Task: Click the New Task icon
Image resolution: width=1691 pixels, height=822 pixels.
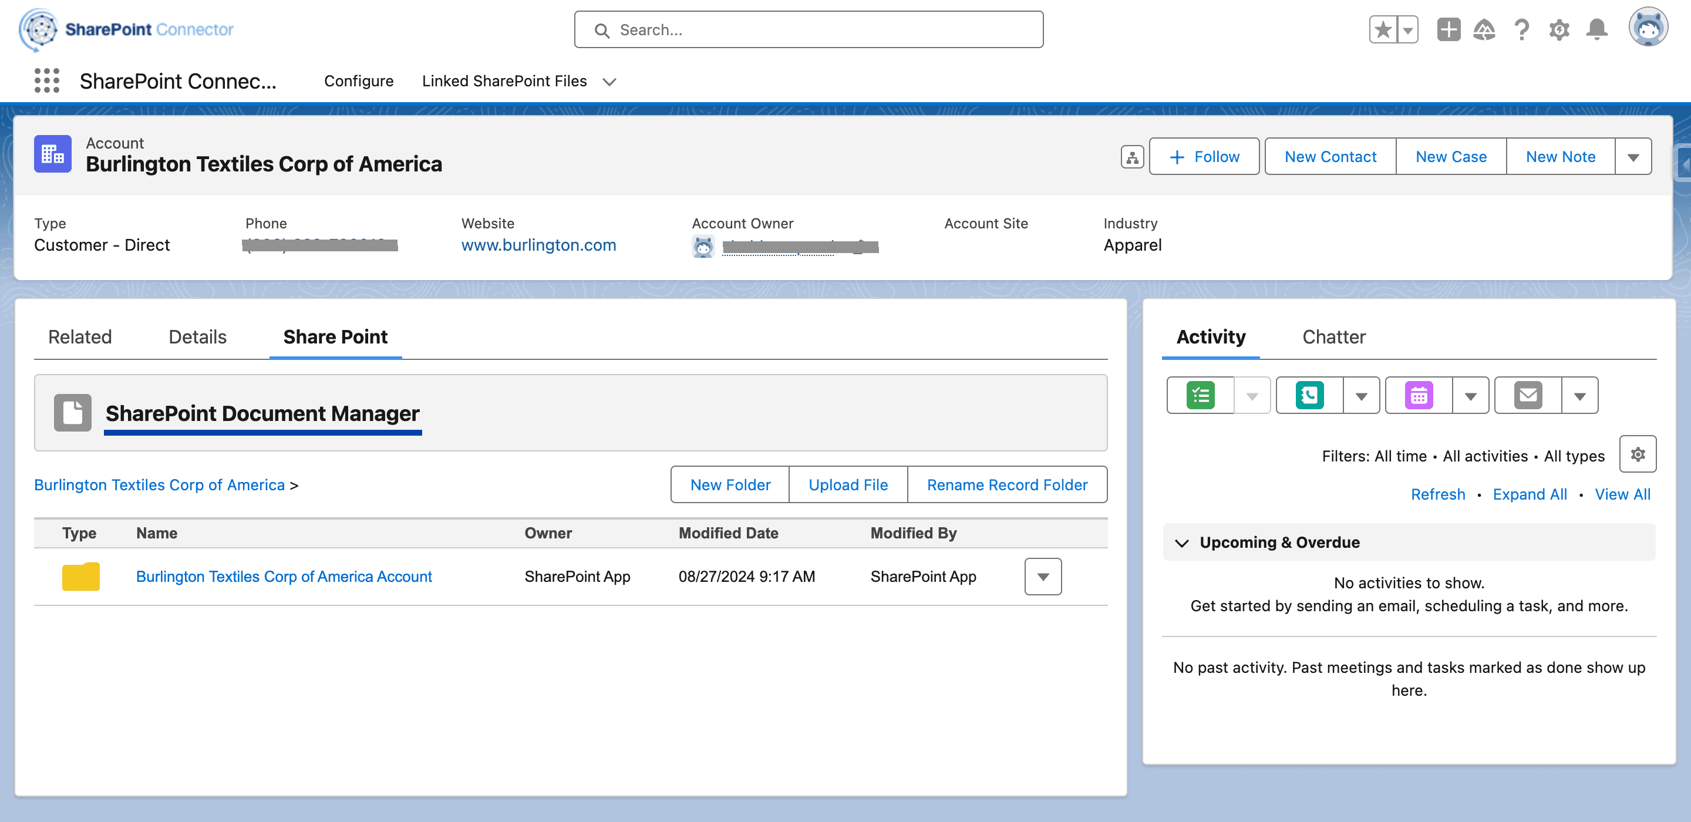Action: [x=1200, y=395]
